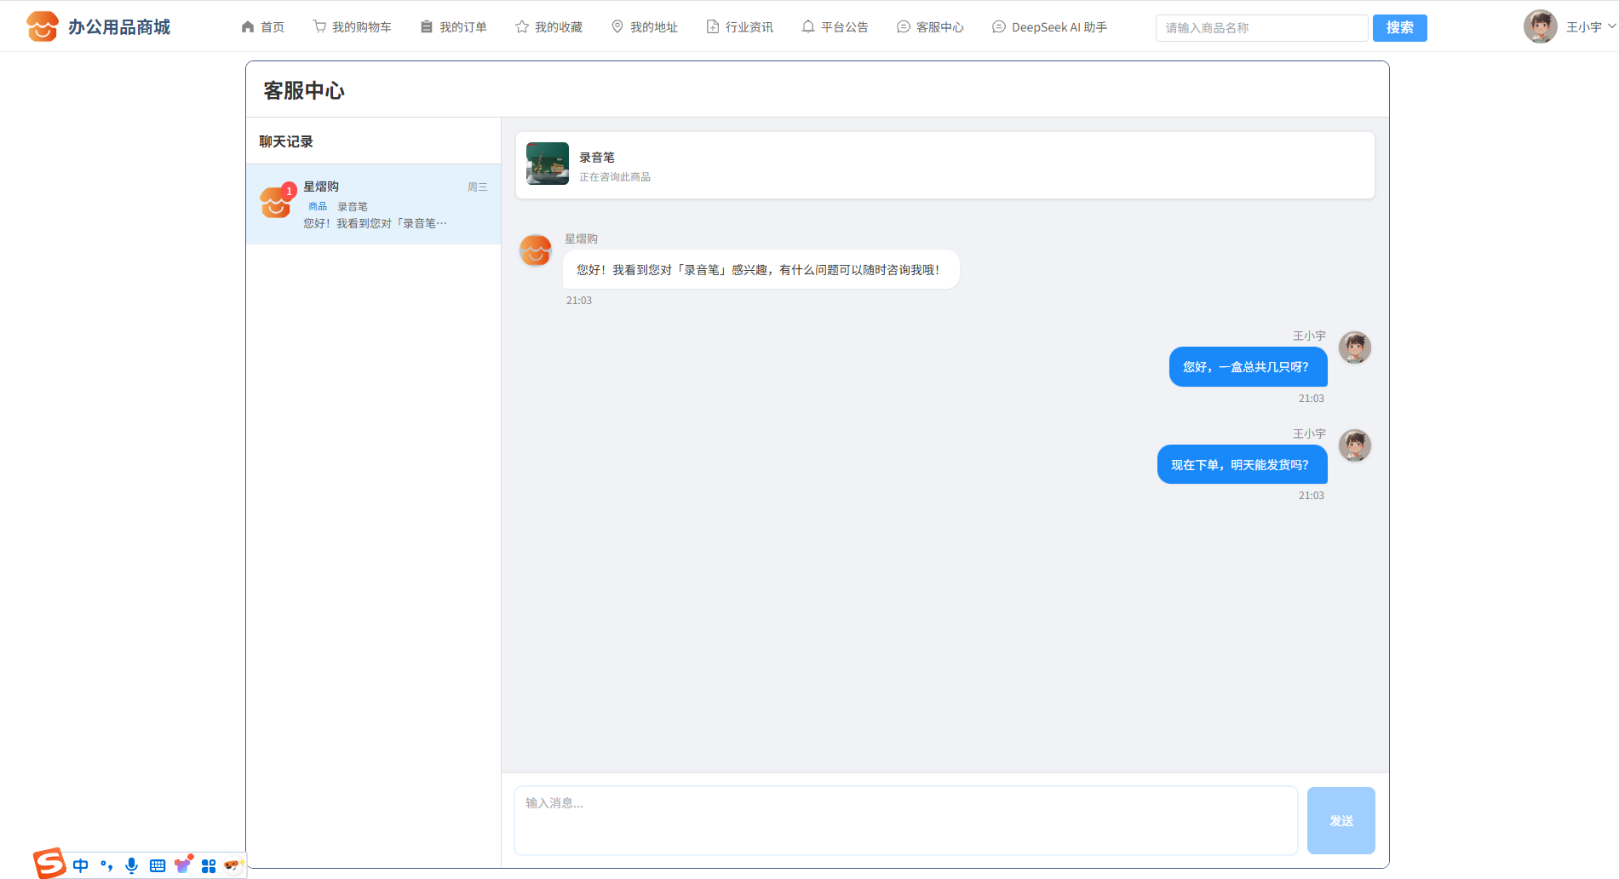Screen dimensions: 1619x879
Task: Open 我的收藏 favorites page
Action: [548, 27]
